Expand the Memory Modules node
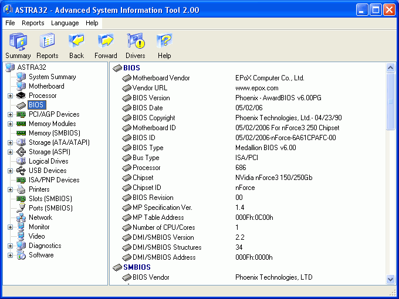This screenshot has height=299, width=399. tap(10, 124)
